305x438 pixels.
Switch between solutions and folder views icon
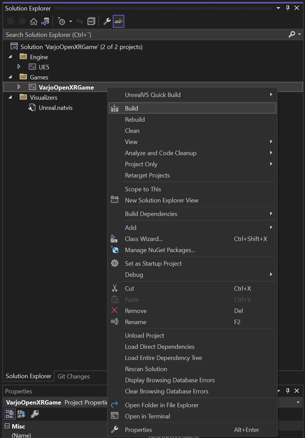(45, 21)
